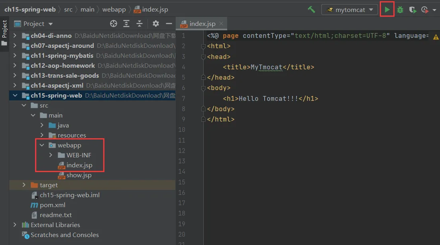Click the warning triangle in editor corner

tap(436, 37)
